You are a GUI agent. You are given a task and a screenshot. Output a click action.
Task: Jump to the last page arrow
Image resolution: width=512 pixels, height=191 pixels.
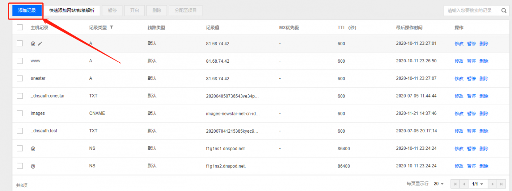tap(501, 184)
